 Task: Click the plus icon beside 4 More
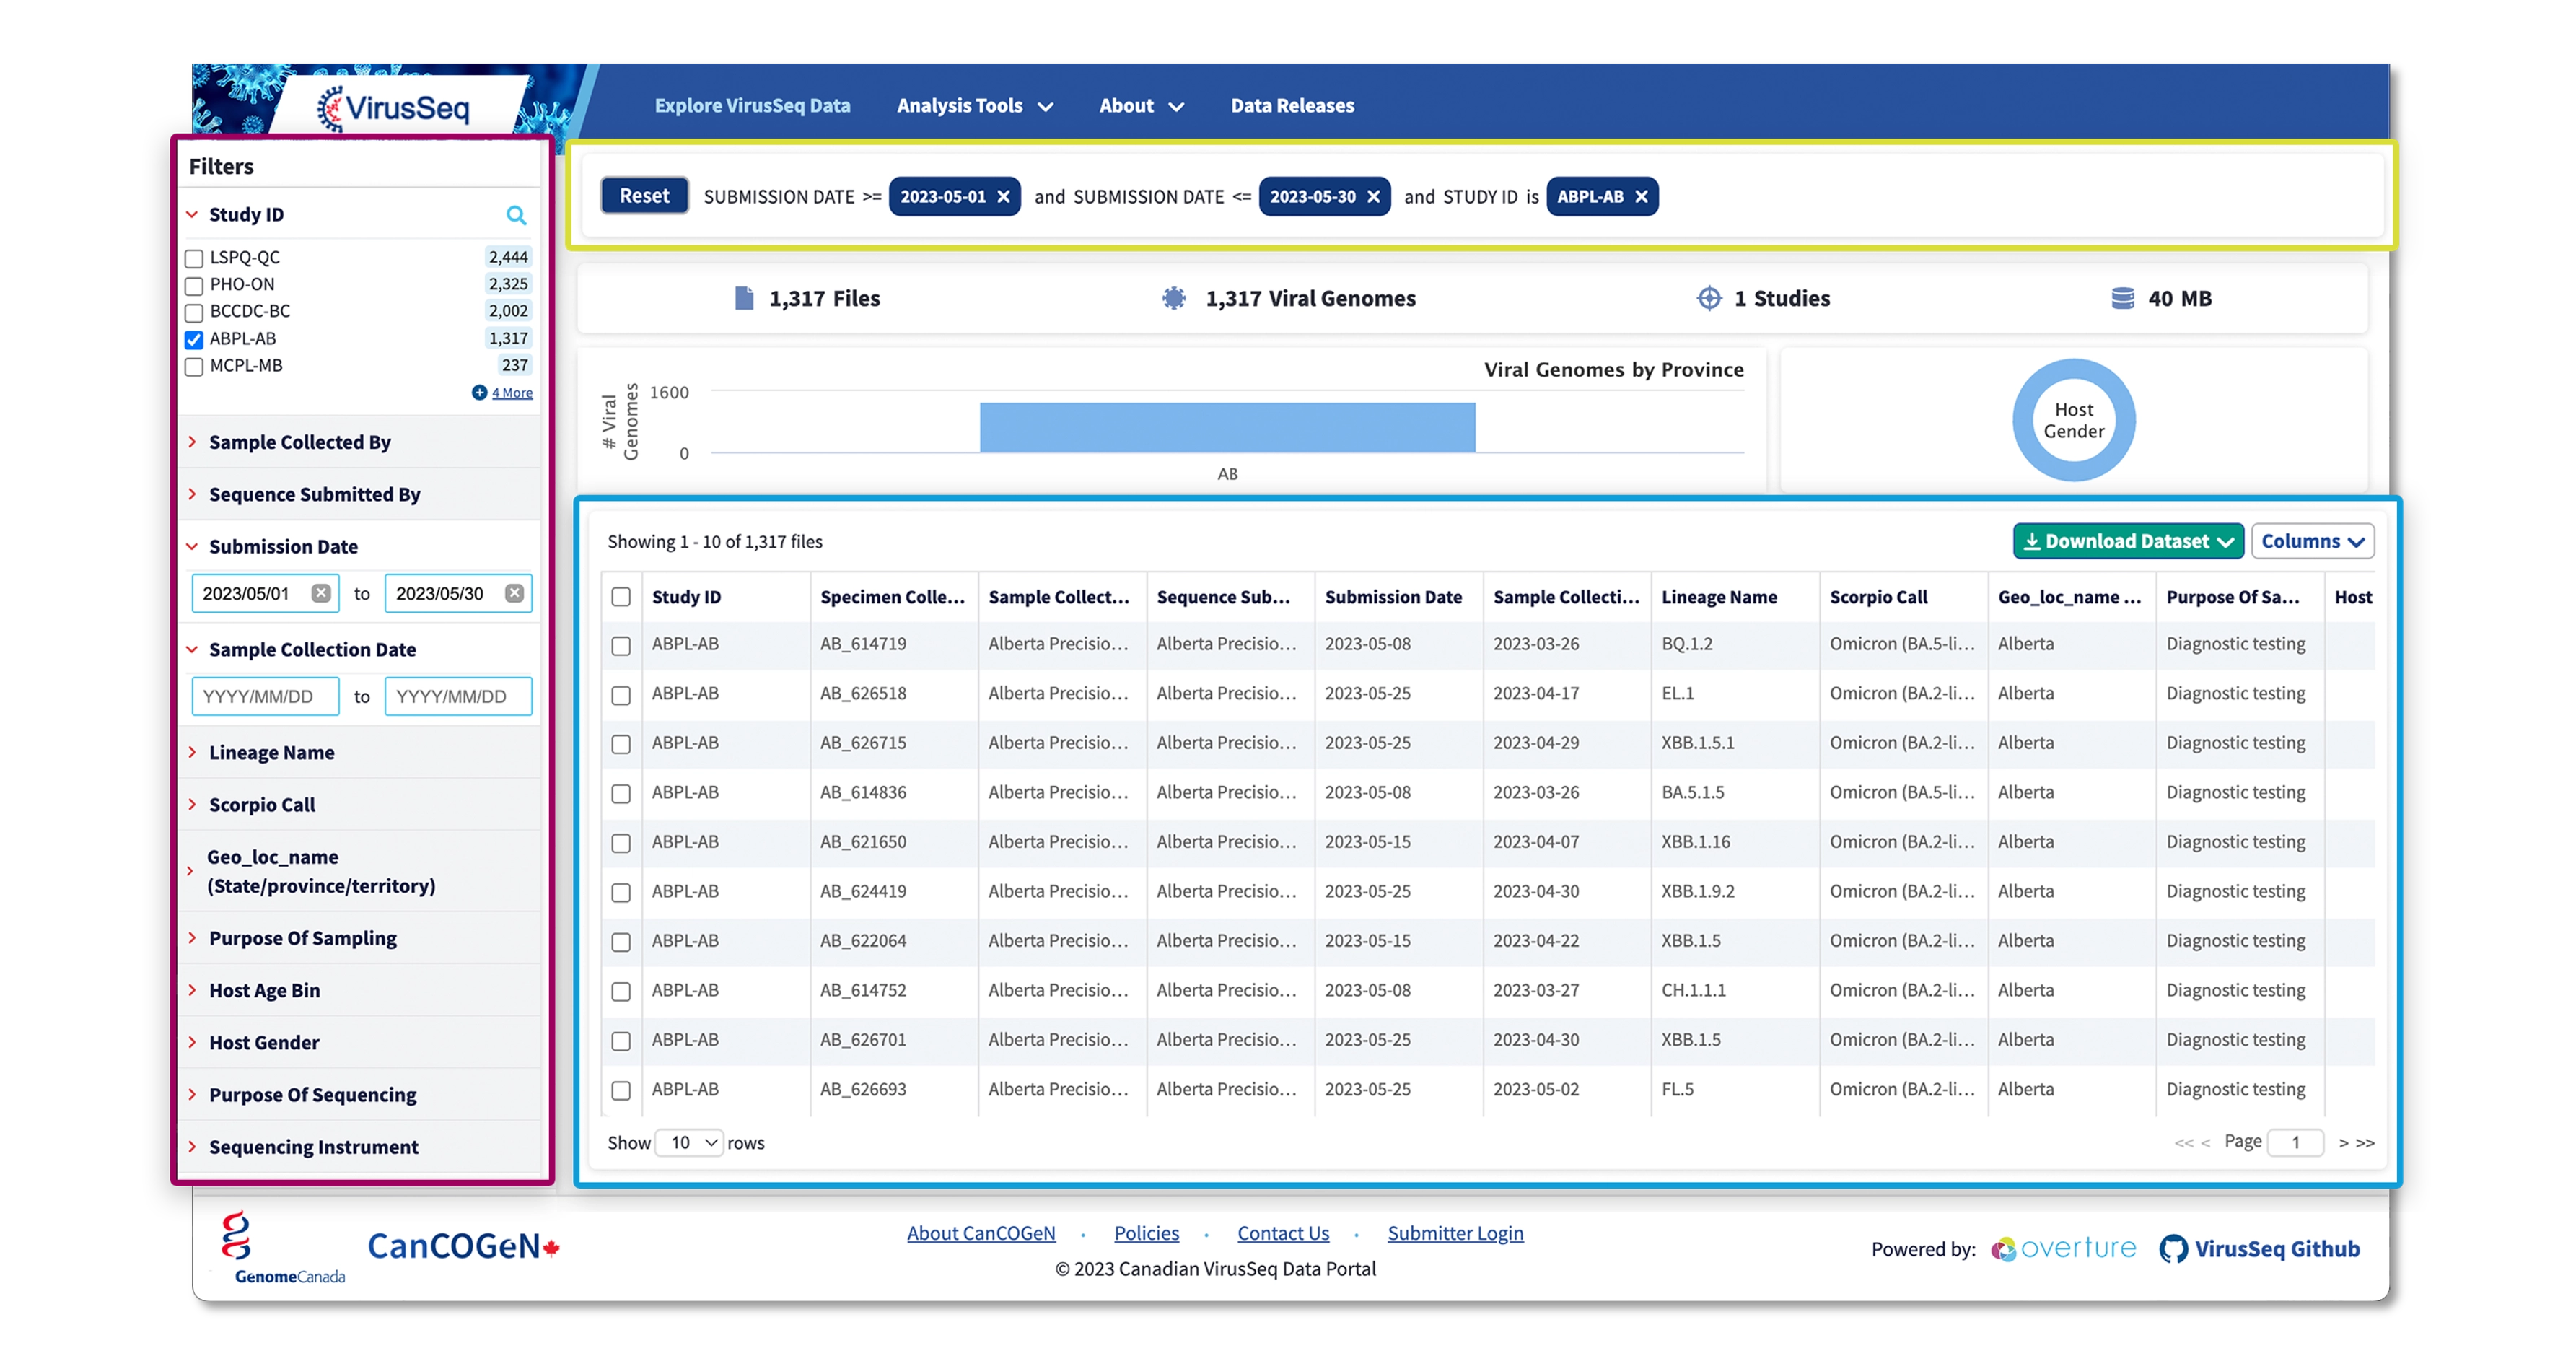(x=479, y=393)
